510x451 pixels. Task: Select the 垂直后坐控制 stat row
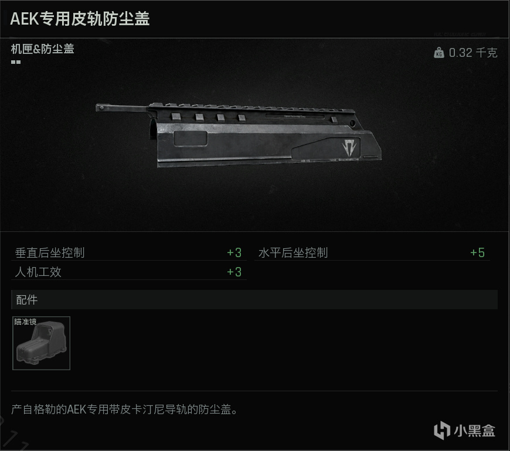[128, 253]
